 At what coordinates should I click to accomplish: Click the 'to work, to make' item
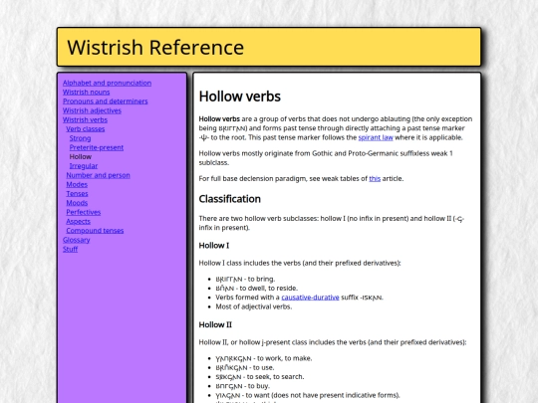tap(264, 358)
